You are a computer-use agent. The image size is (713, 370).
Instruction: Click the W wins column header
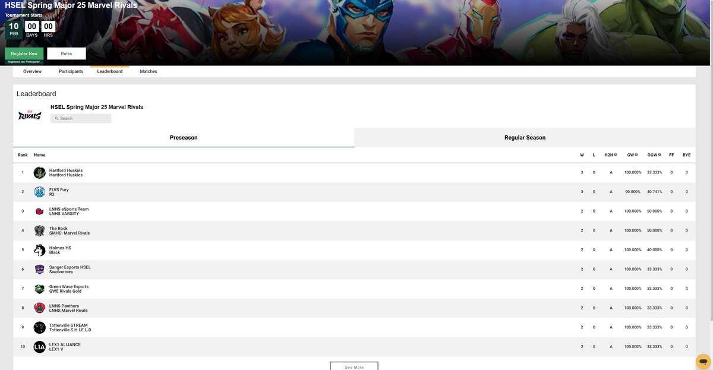(x=582, y=155)
